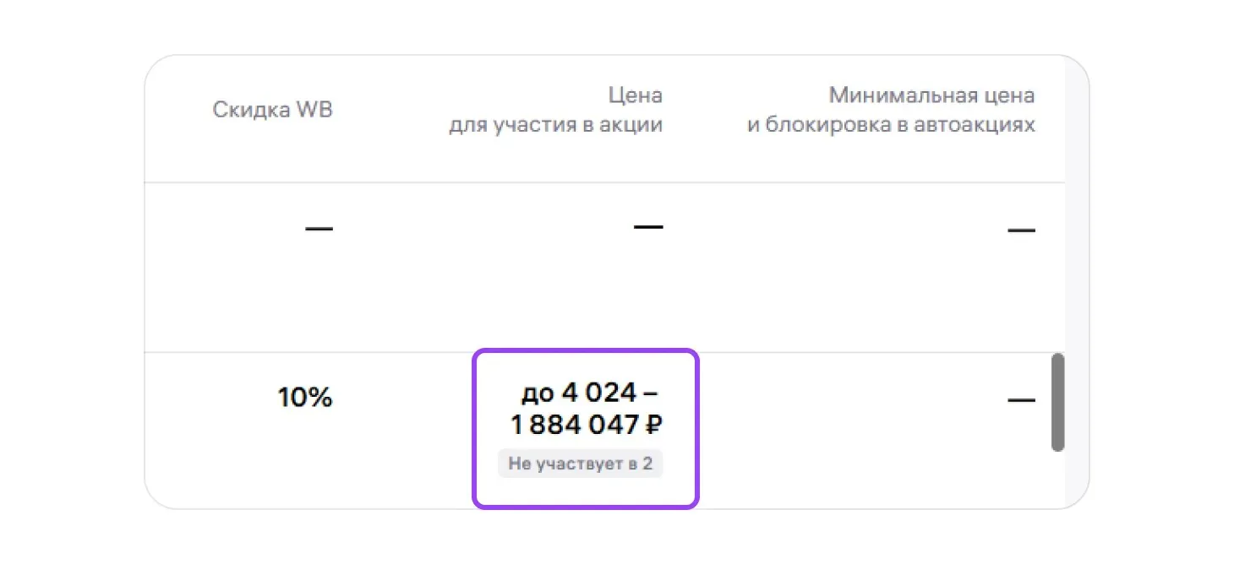The image size is (1234, 564).
Task: Click the ruble currency symbol
Action: [653, 426]
